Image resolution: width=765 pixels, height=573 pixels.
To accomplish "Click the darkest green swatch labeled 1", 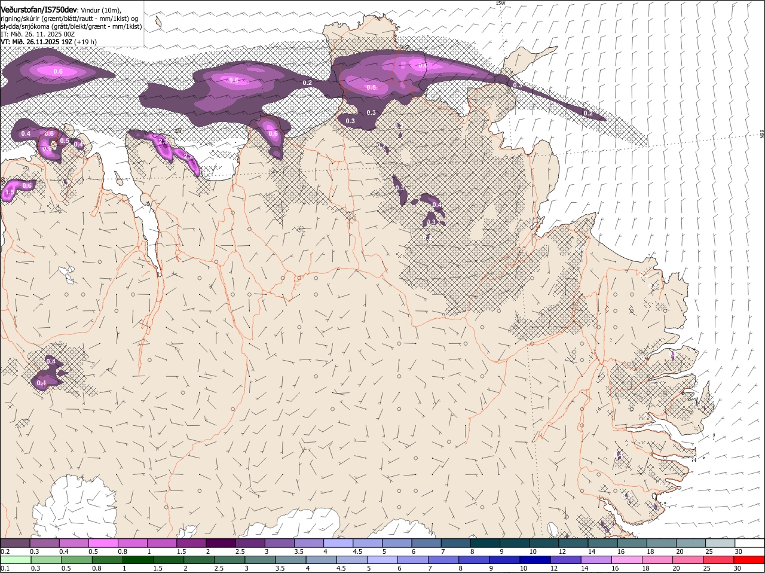I will 137,560.
